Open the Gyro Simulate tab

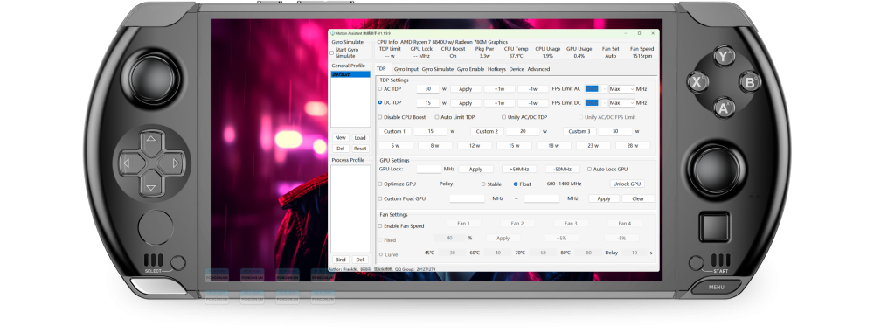(438, 69)
